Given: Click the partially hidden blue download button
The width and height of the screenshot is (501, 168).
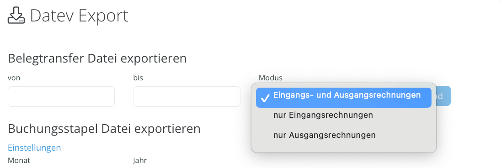Looking at the screenshot, I should tap(443, 96).
